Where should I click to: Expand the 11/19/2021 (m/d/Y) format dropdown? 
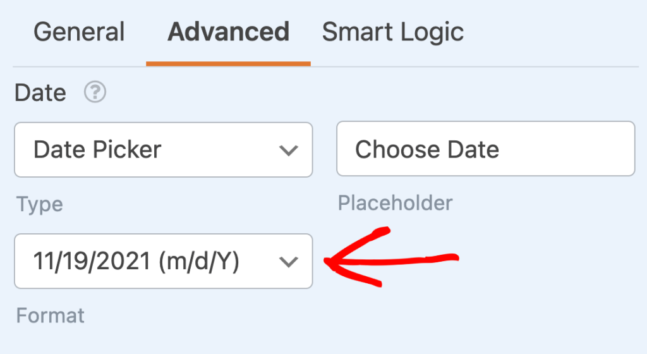click(164, 261)
